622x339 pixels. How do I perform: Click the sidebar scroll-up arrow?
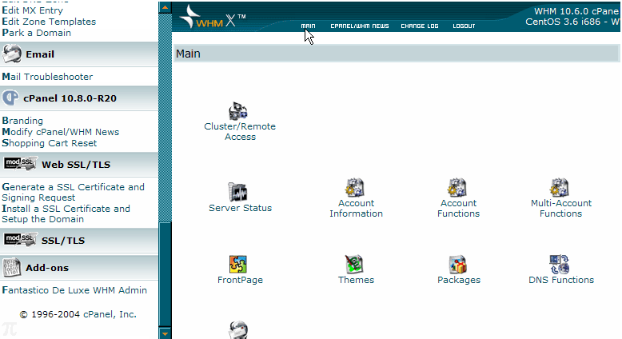click(x=165, y=7)
